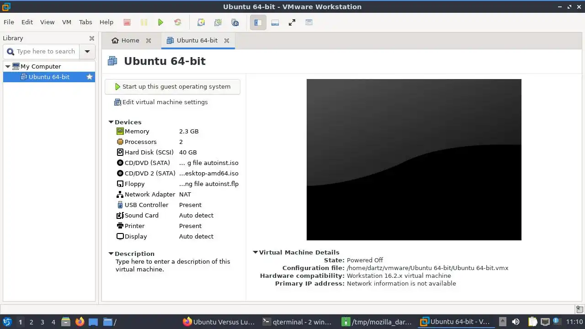Click the library search input field
585x329 pixels.
(42, 52)
